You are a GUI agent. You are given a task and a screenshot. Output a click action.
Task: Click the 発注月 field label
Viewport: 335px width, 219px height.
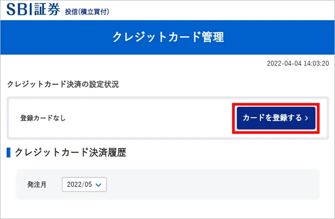tap(37, 185)
